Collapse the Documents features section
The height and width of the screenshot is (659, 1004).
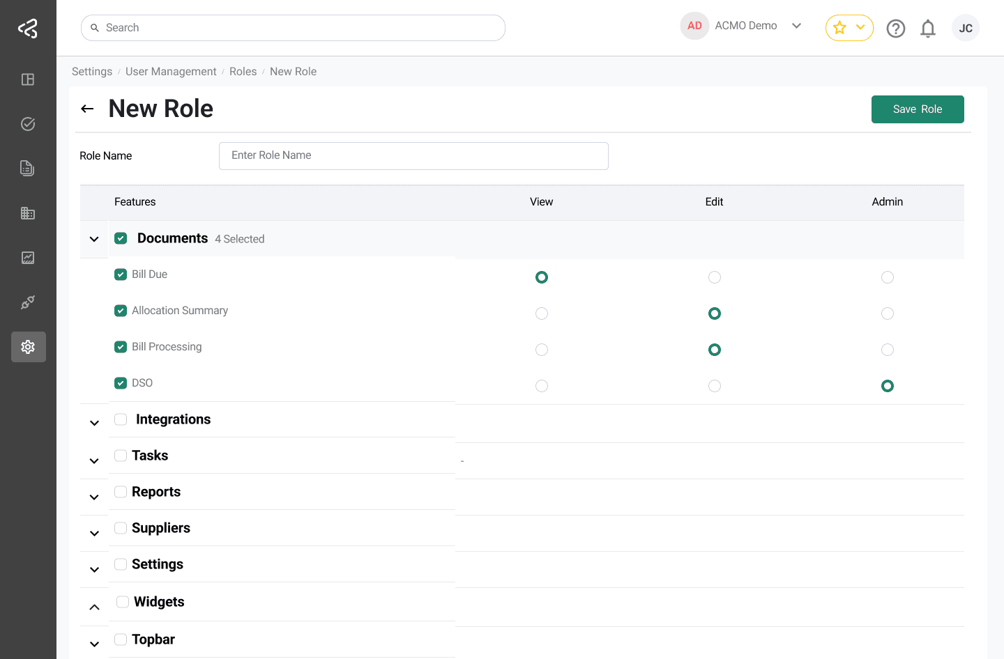coord(93,238)
